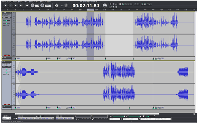The height and width of the screenshot is (124, 199).
Task: Open the first menu in the menu bar
Action: pyautogui.click(x=4, y=2)
